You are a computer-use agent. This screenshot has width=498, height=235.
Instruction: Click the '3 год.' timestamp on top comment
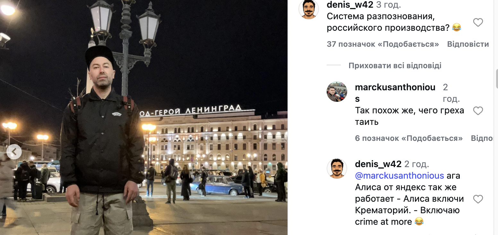389,5
